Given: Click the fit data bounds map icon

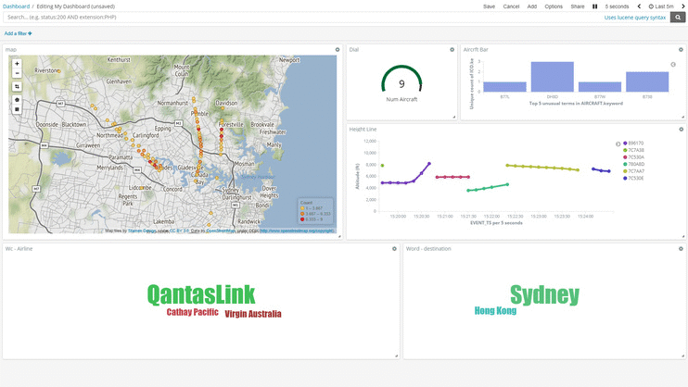Looking at the screenshot, I should (17, 86).
